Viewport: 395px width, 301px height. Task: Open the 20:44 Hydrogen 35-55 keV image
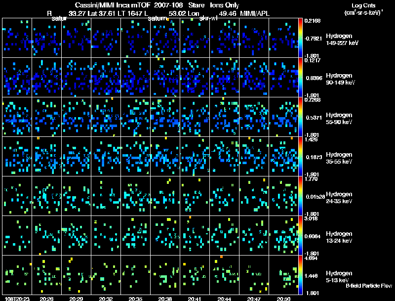[x=225, y=156]
